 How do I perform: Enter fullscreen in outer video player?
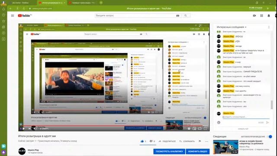(x=205, y=129)
